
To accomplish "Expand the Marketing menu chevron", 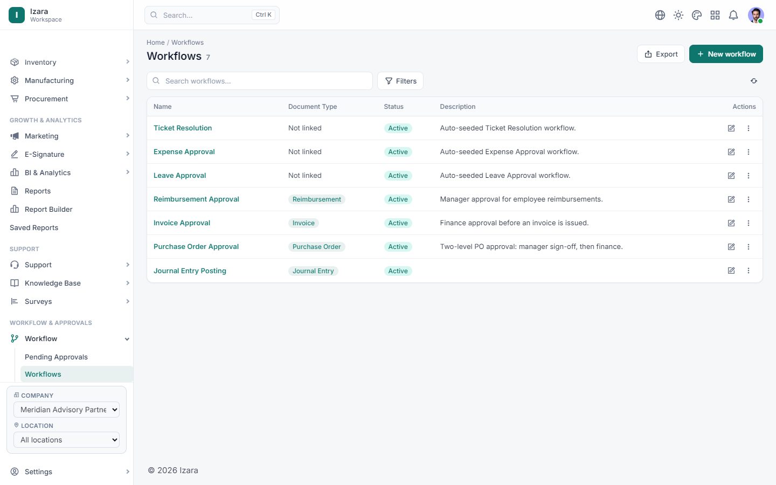I will click(x=128, y=136).
